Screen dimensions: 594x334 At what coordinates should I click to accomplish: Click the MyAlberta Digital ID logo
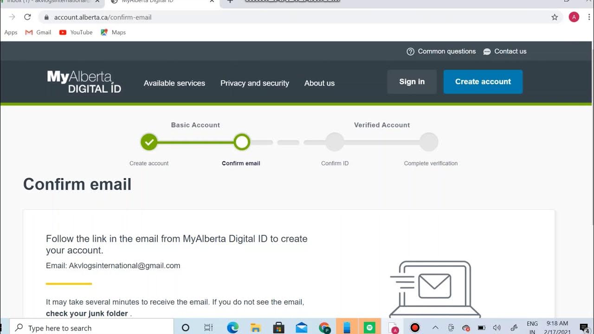coord(84,82)
